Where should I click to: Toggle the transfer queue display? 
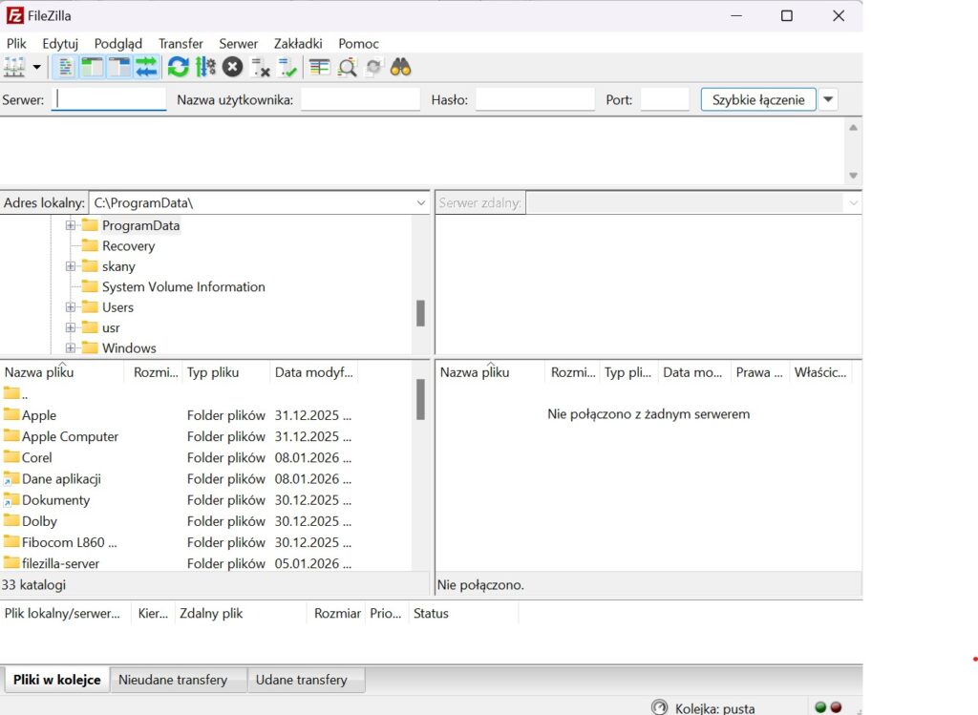pyautogui.click(x=146, y=68)
